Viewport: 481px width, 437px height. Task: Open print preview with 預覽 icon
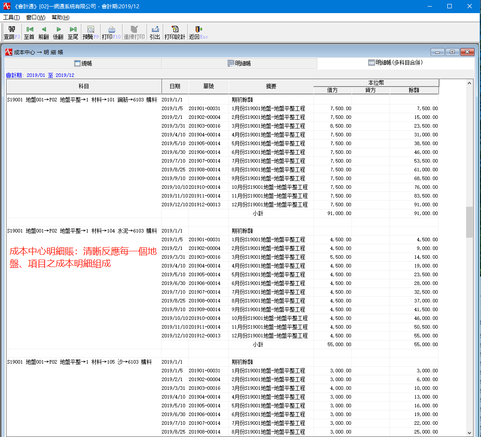[x=91, y=32]
